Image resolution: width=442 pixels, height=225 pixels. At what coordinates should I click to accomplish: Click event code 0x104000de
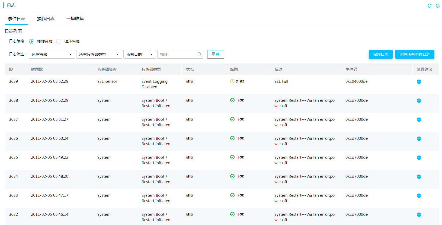click(357, 81)
